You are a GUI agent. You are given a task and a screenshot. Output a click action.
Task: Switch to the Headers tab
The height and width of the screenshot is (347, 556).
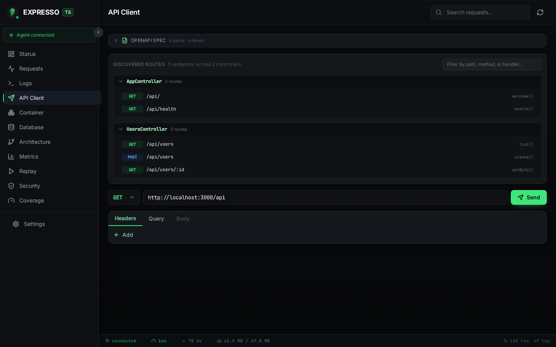click(125, 218)
